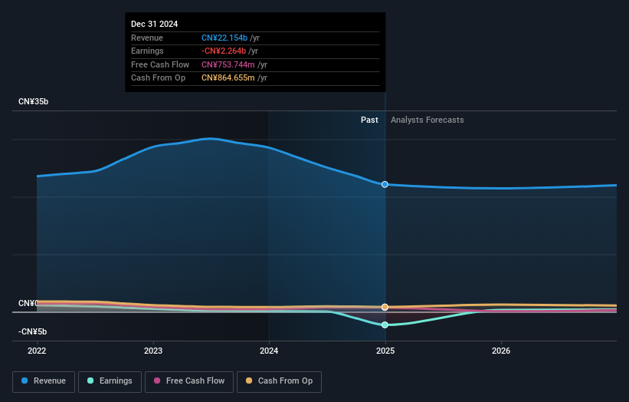Click the CN¥35b y-axis label
Image resolution: width=629 pixels, height=402 pixels.
pyautogui.click(x=33, y=101)
